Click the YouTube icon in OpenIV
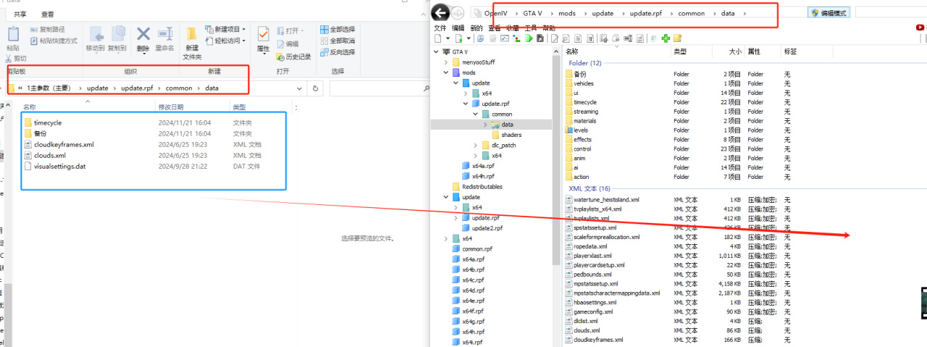The width and height of the screenshot is (927, 347). click(x=920, y=28)
